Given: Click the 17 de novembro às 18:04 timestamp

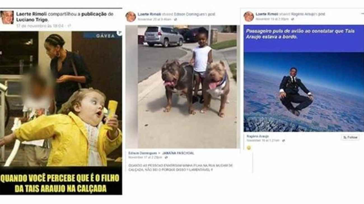Looking at the screenshot, I should tap(41, 26).
